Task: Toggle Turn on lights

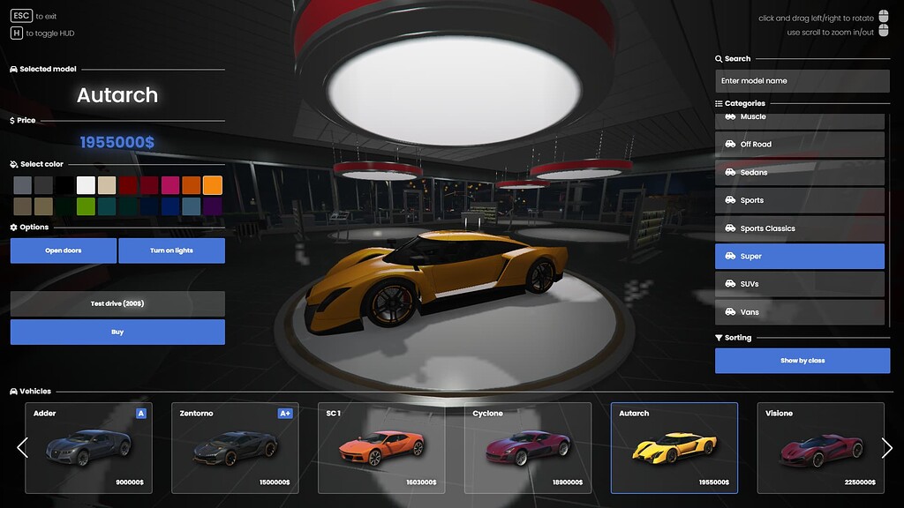Action: click(172, 250)
